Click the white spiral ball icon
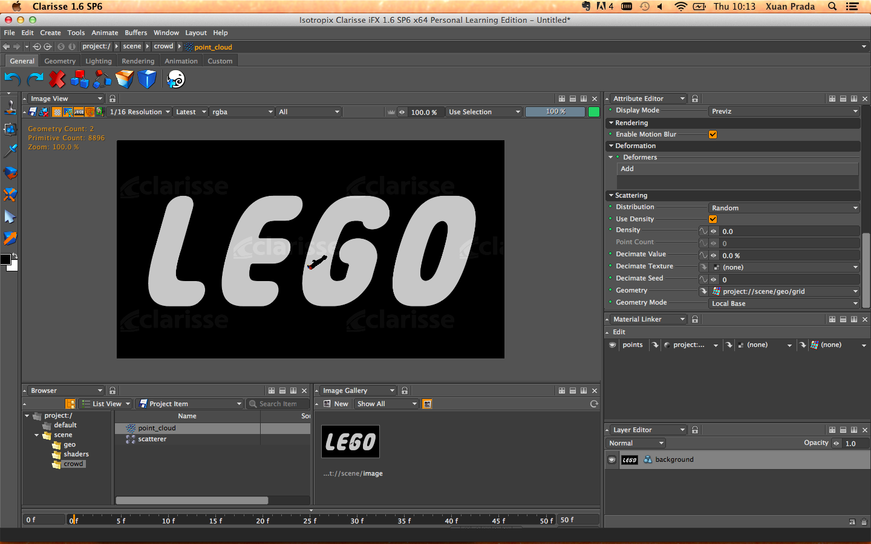Viewport: 871px width, 544px height. [x=175, y=79]
